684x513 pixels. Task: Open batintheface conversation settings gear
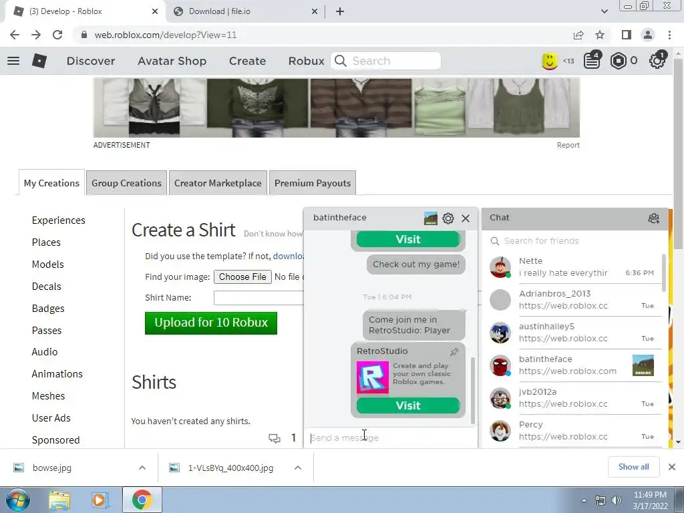448,218
